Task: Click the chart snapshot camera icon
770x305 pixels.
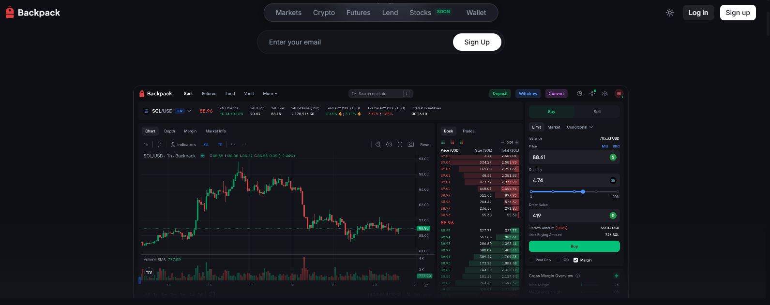Action: [411, 145]
